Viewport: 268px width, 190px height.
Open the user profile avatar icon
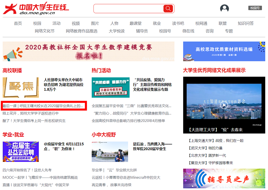[224, 9]
